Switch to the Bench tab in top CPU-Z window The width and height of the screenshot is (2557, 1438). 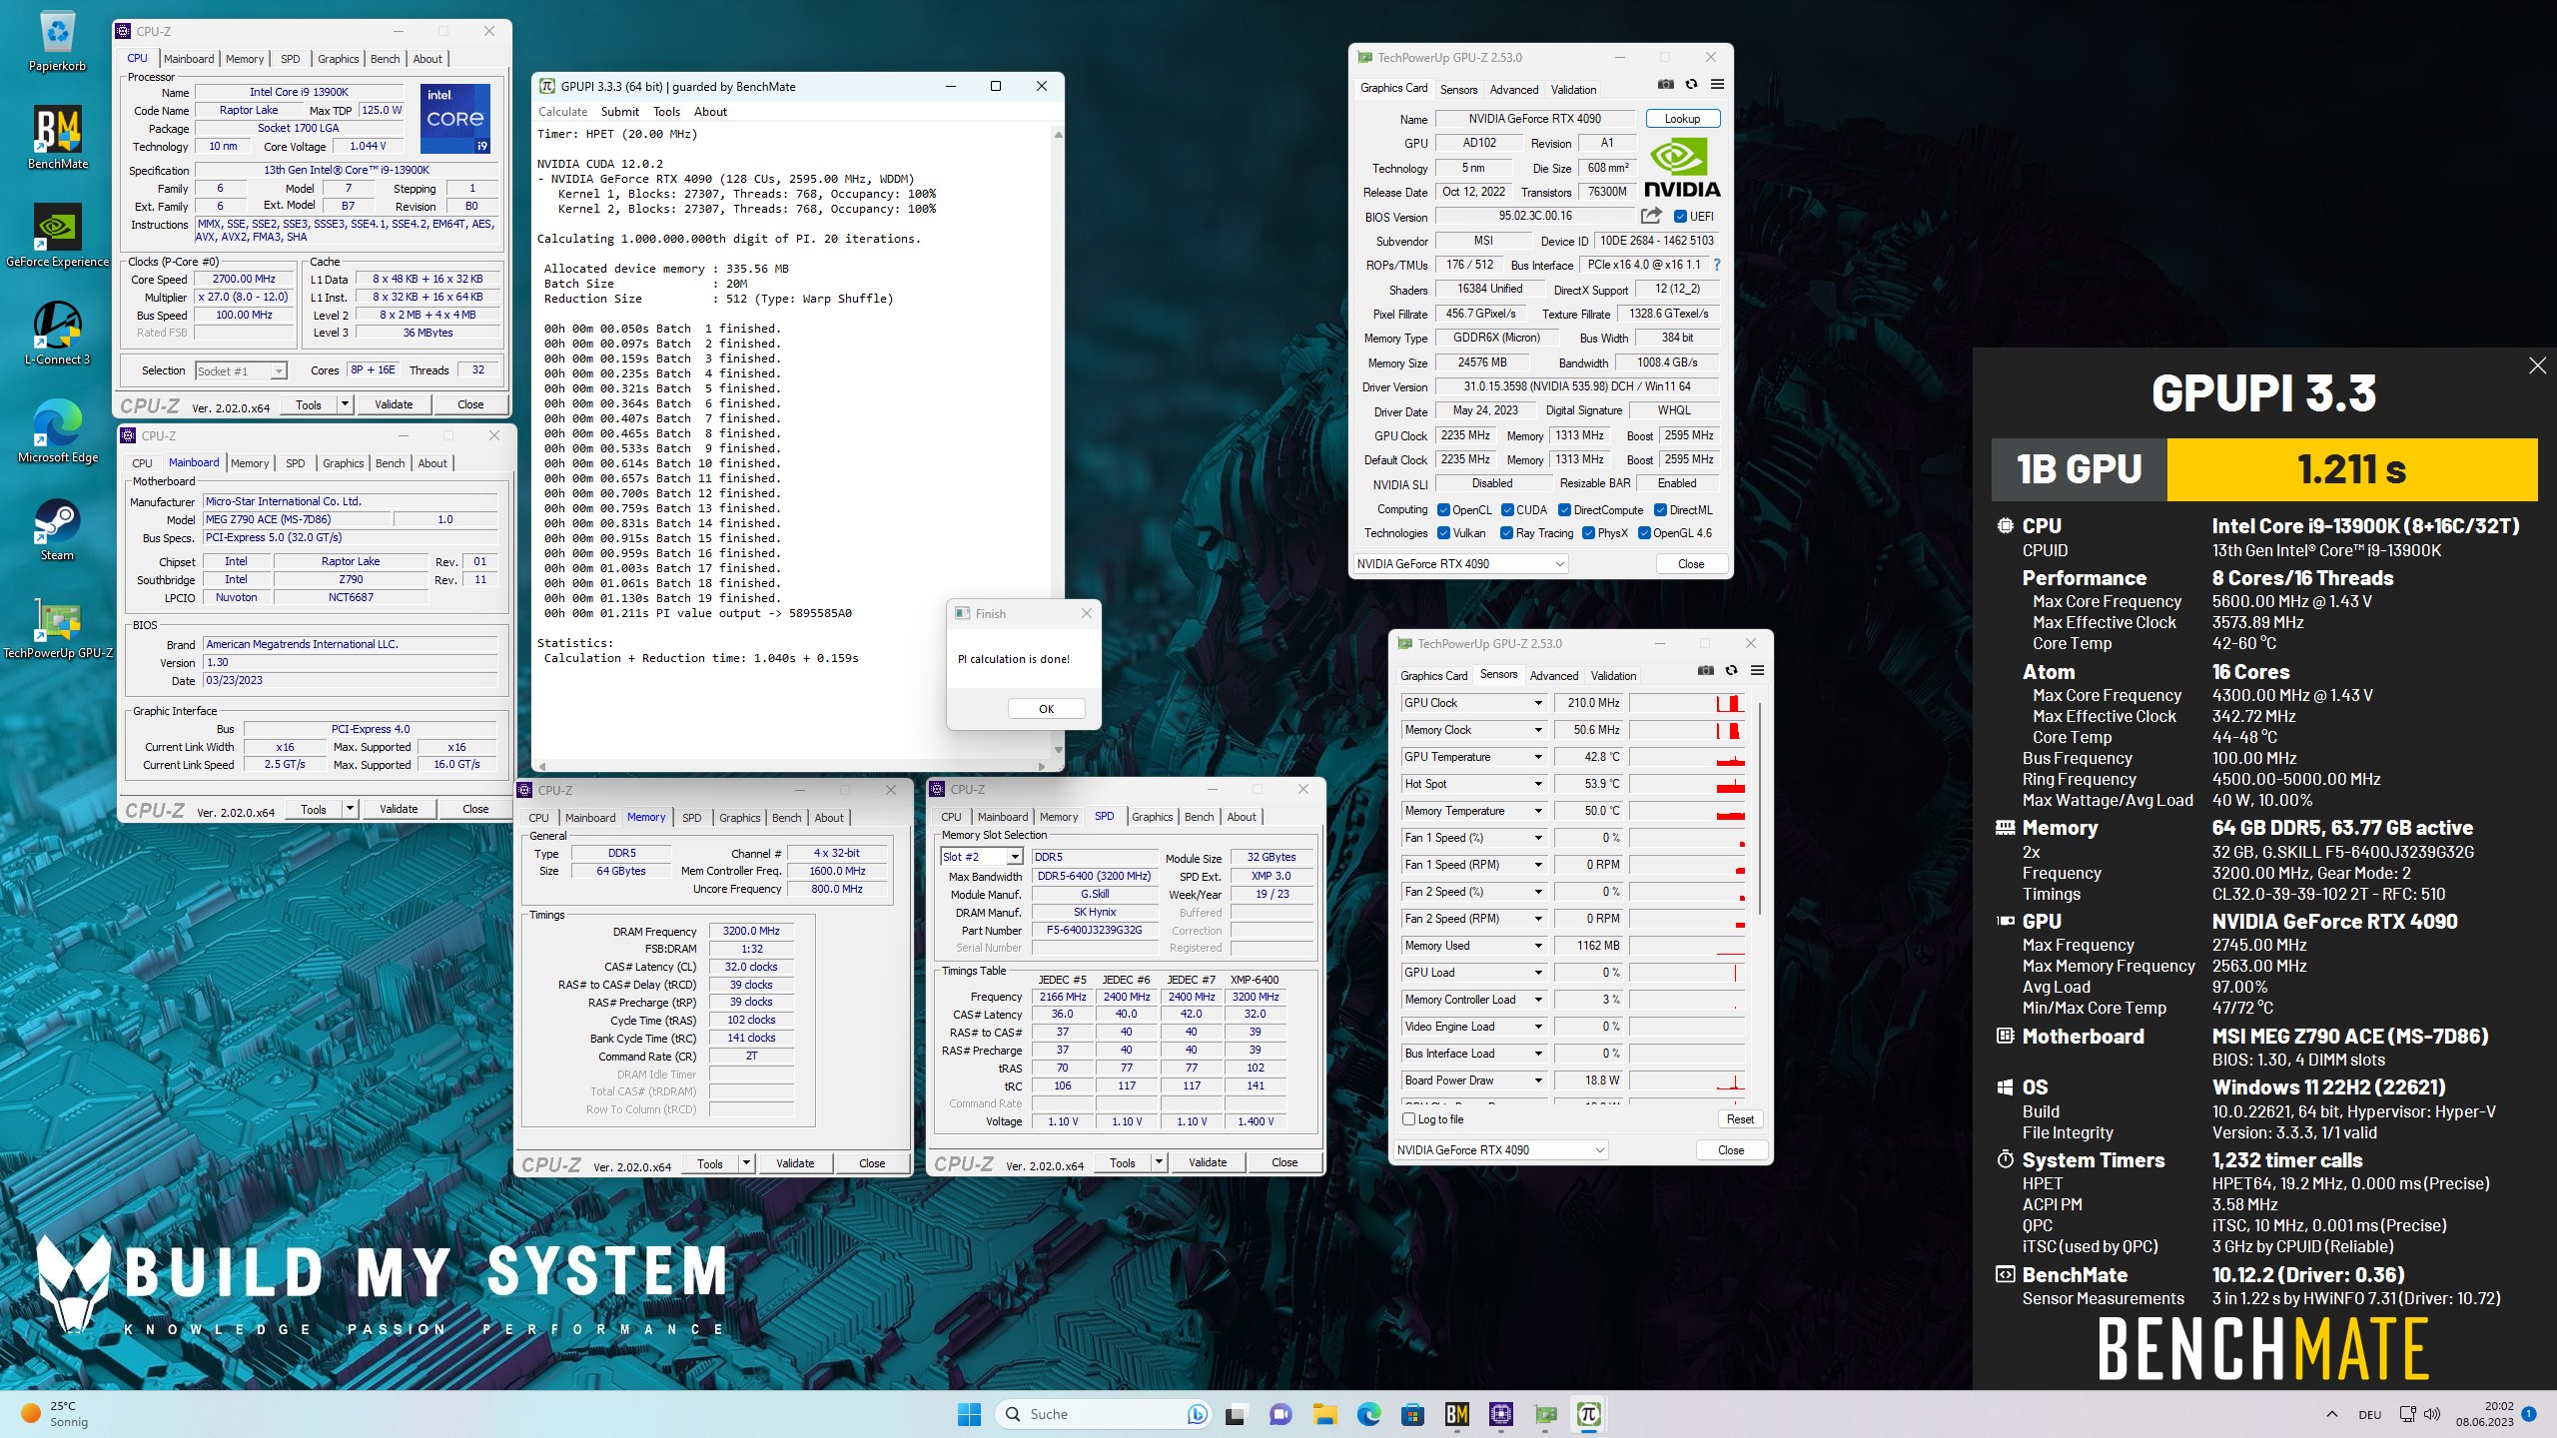pos(385,59)
